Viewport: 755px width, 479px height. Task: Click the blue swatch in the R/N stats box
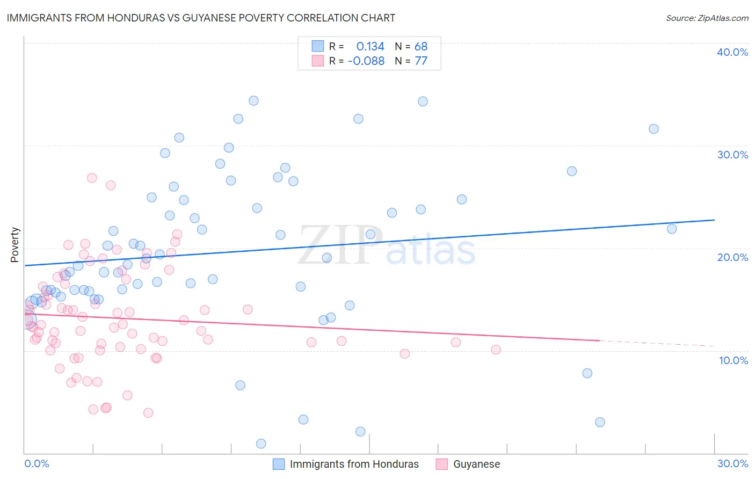(318, 46)
